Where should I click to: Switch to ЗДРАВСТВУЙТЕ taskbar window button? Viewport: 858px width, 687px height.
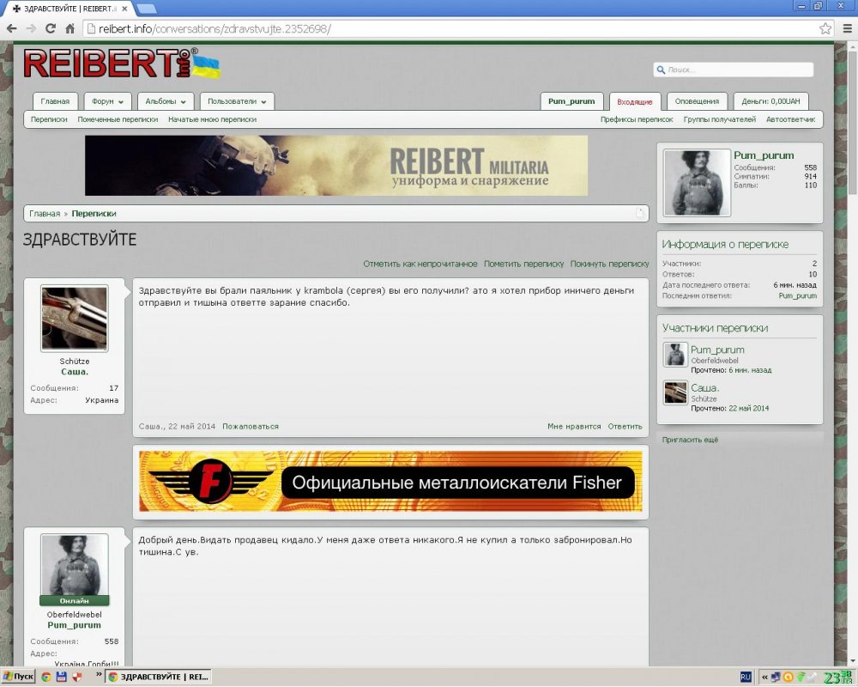[159, 677]
